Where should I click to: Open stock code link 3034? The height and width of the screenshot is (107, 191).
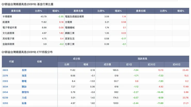5,87
